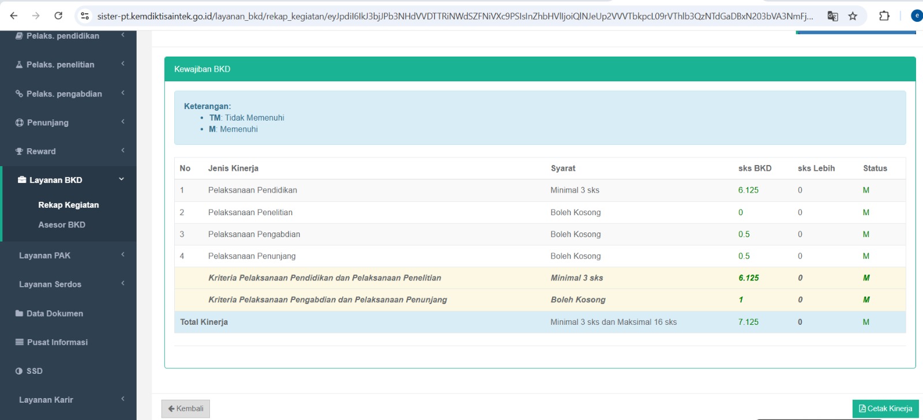Open the translate page icon
Screen dimensions: 923x420
click(x=832, y=16)
